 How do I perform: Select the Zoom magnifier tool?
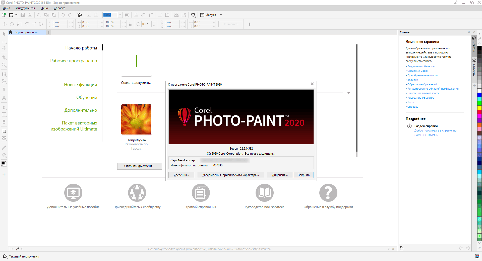4,65
